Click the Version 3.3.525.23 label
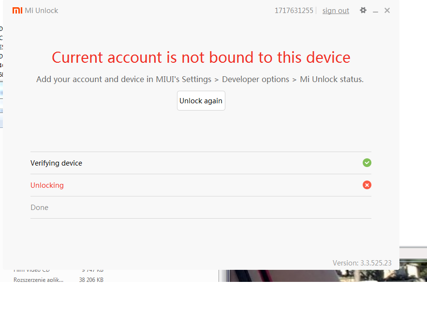427x335 pixels. (362, 263)
